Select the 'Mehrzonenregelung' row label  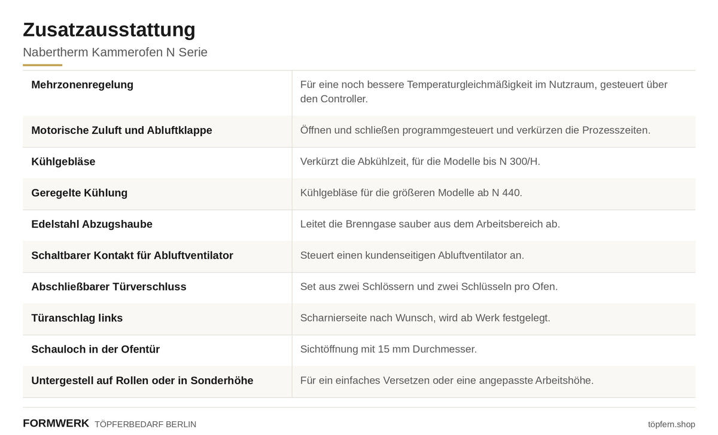83,85
